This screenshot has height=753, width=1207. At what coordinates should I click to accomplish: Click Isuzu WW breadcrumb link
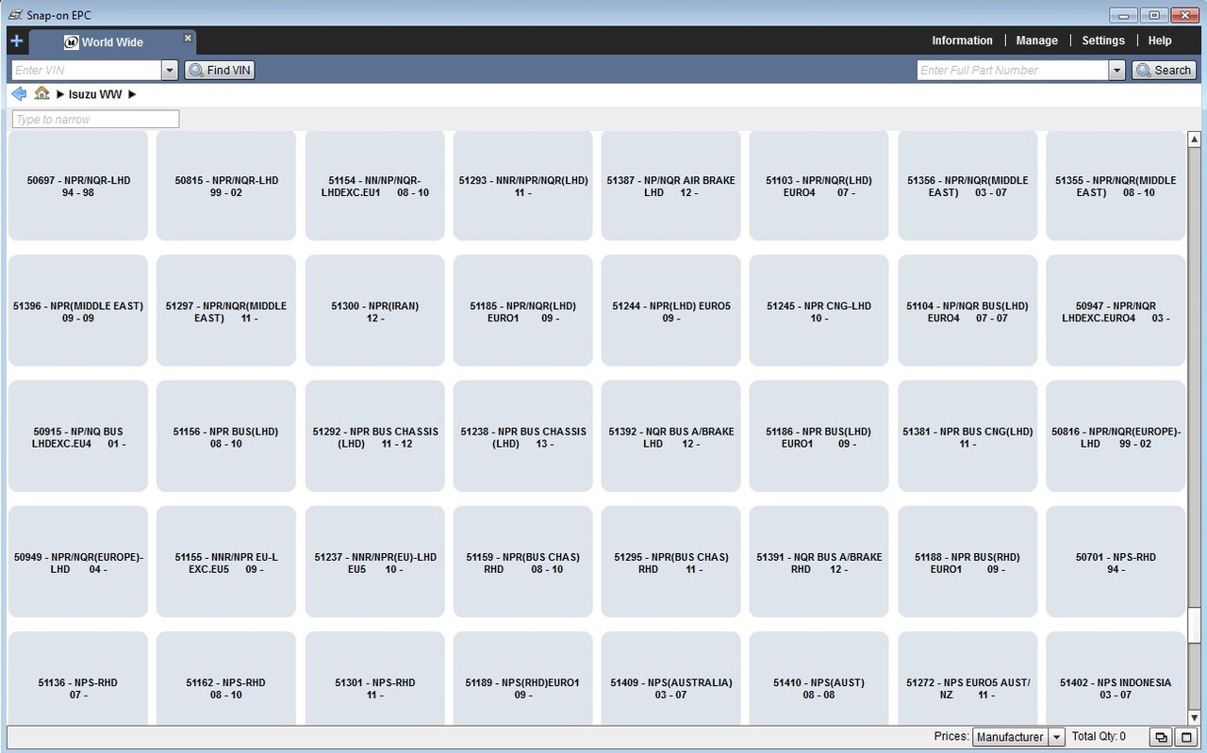coord(95,94)
